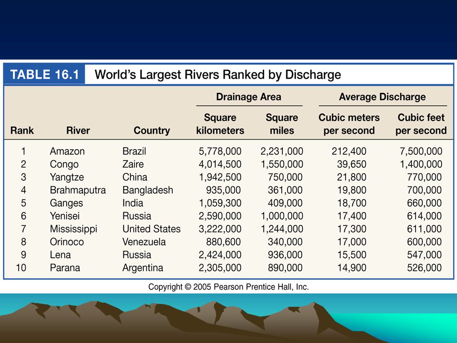Select the 'China' country cell
Viewport: 457px width, 343px height.
point(135,177)
